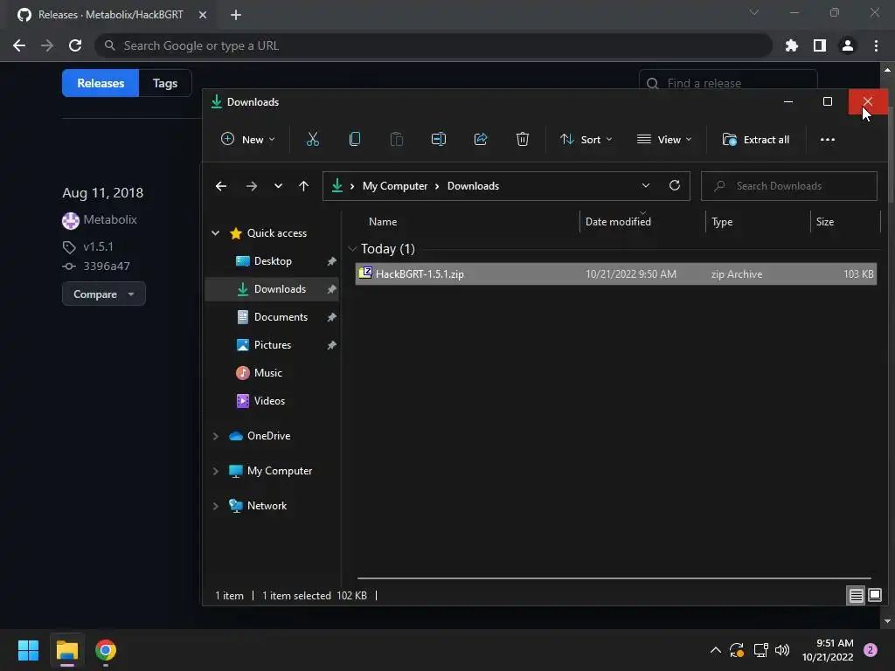
Task: Open v1.5.1 tag link
Action: [x=98, y=247]
